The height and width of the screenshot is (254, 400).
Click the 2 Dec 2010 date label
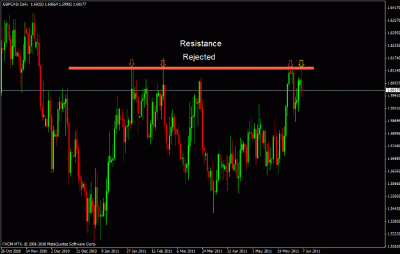[60, 251]
